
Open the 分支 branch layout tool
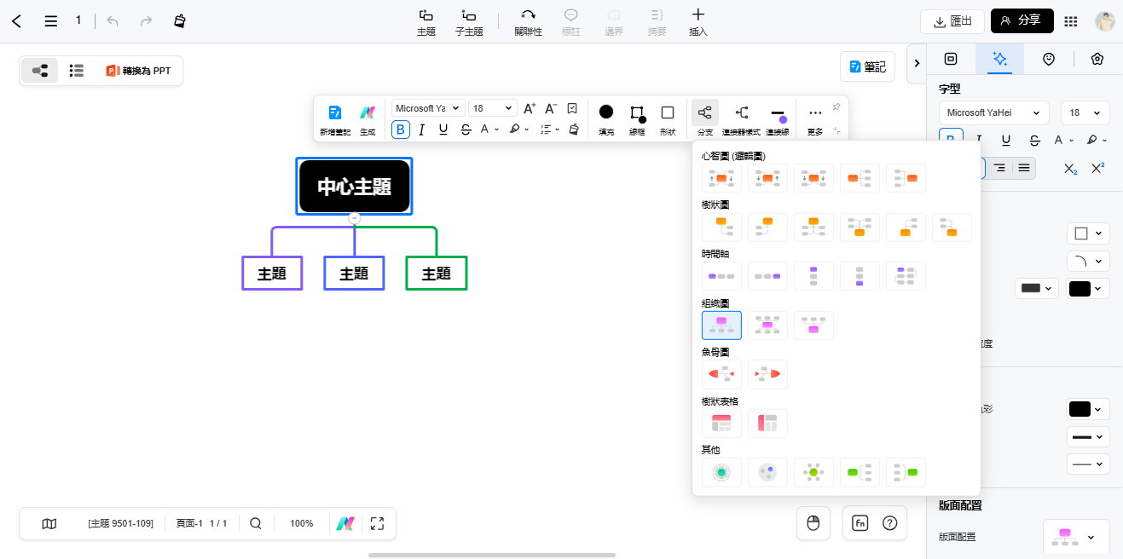click(704, 112)
